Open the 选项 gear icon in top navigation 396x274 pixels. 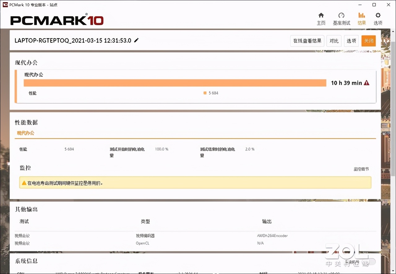pyautogui.click(x=378, y=15)
